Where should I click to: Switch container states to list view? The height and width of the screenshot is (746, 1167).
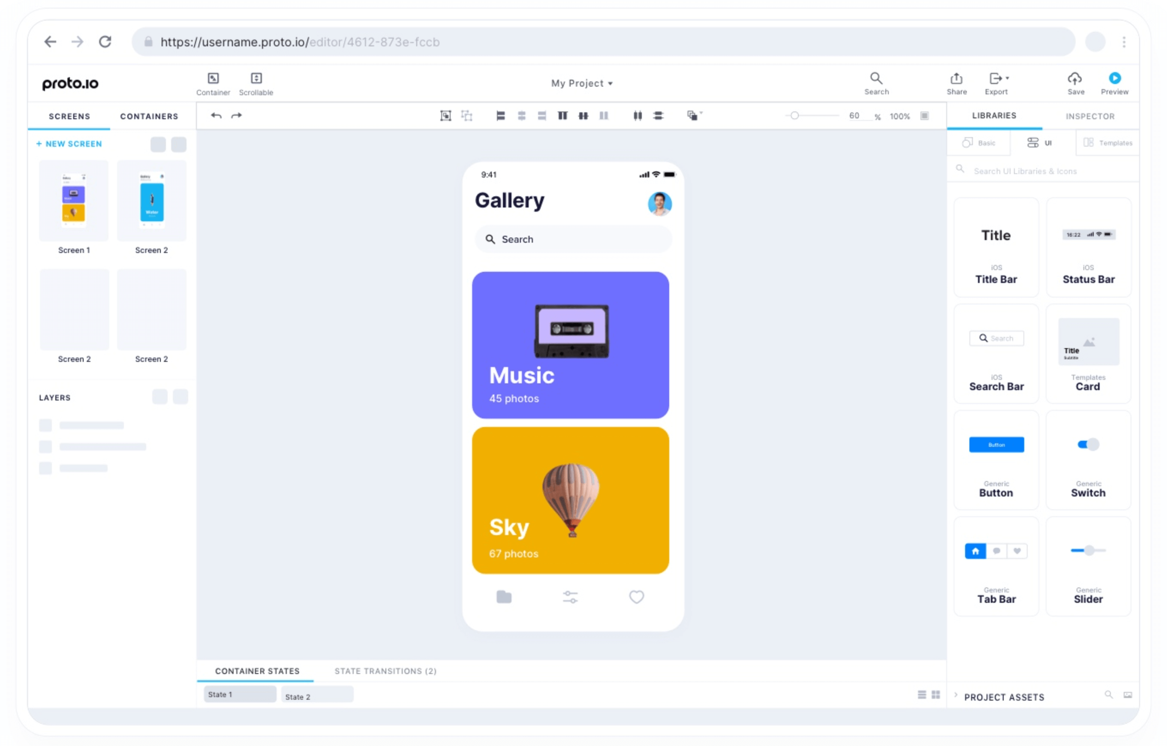[x=922, y=695]
